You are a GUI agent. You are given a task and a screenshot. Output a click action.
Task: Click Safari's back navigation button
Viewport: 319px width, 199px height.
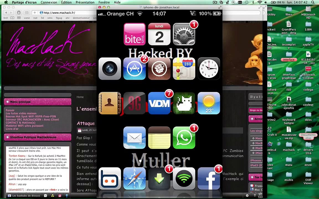(x=6, y=13)
